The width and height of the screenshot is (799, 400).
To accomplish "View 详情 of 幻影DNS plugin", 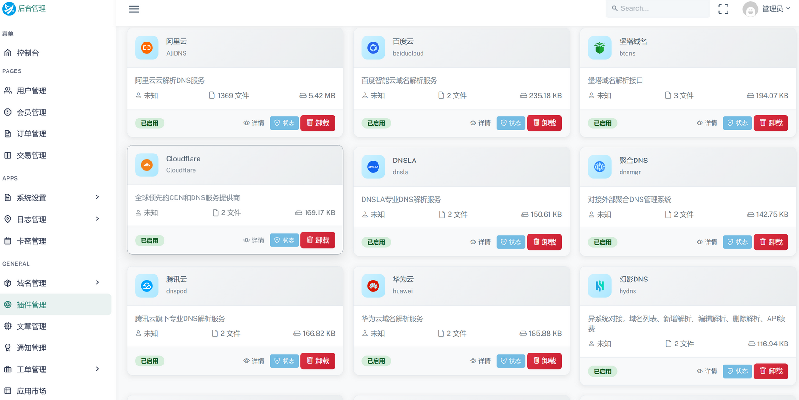I will pyautogui.click(x=706, y=371).
